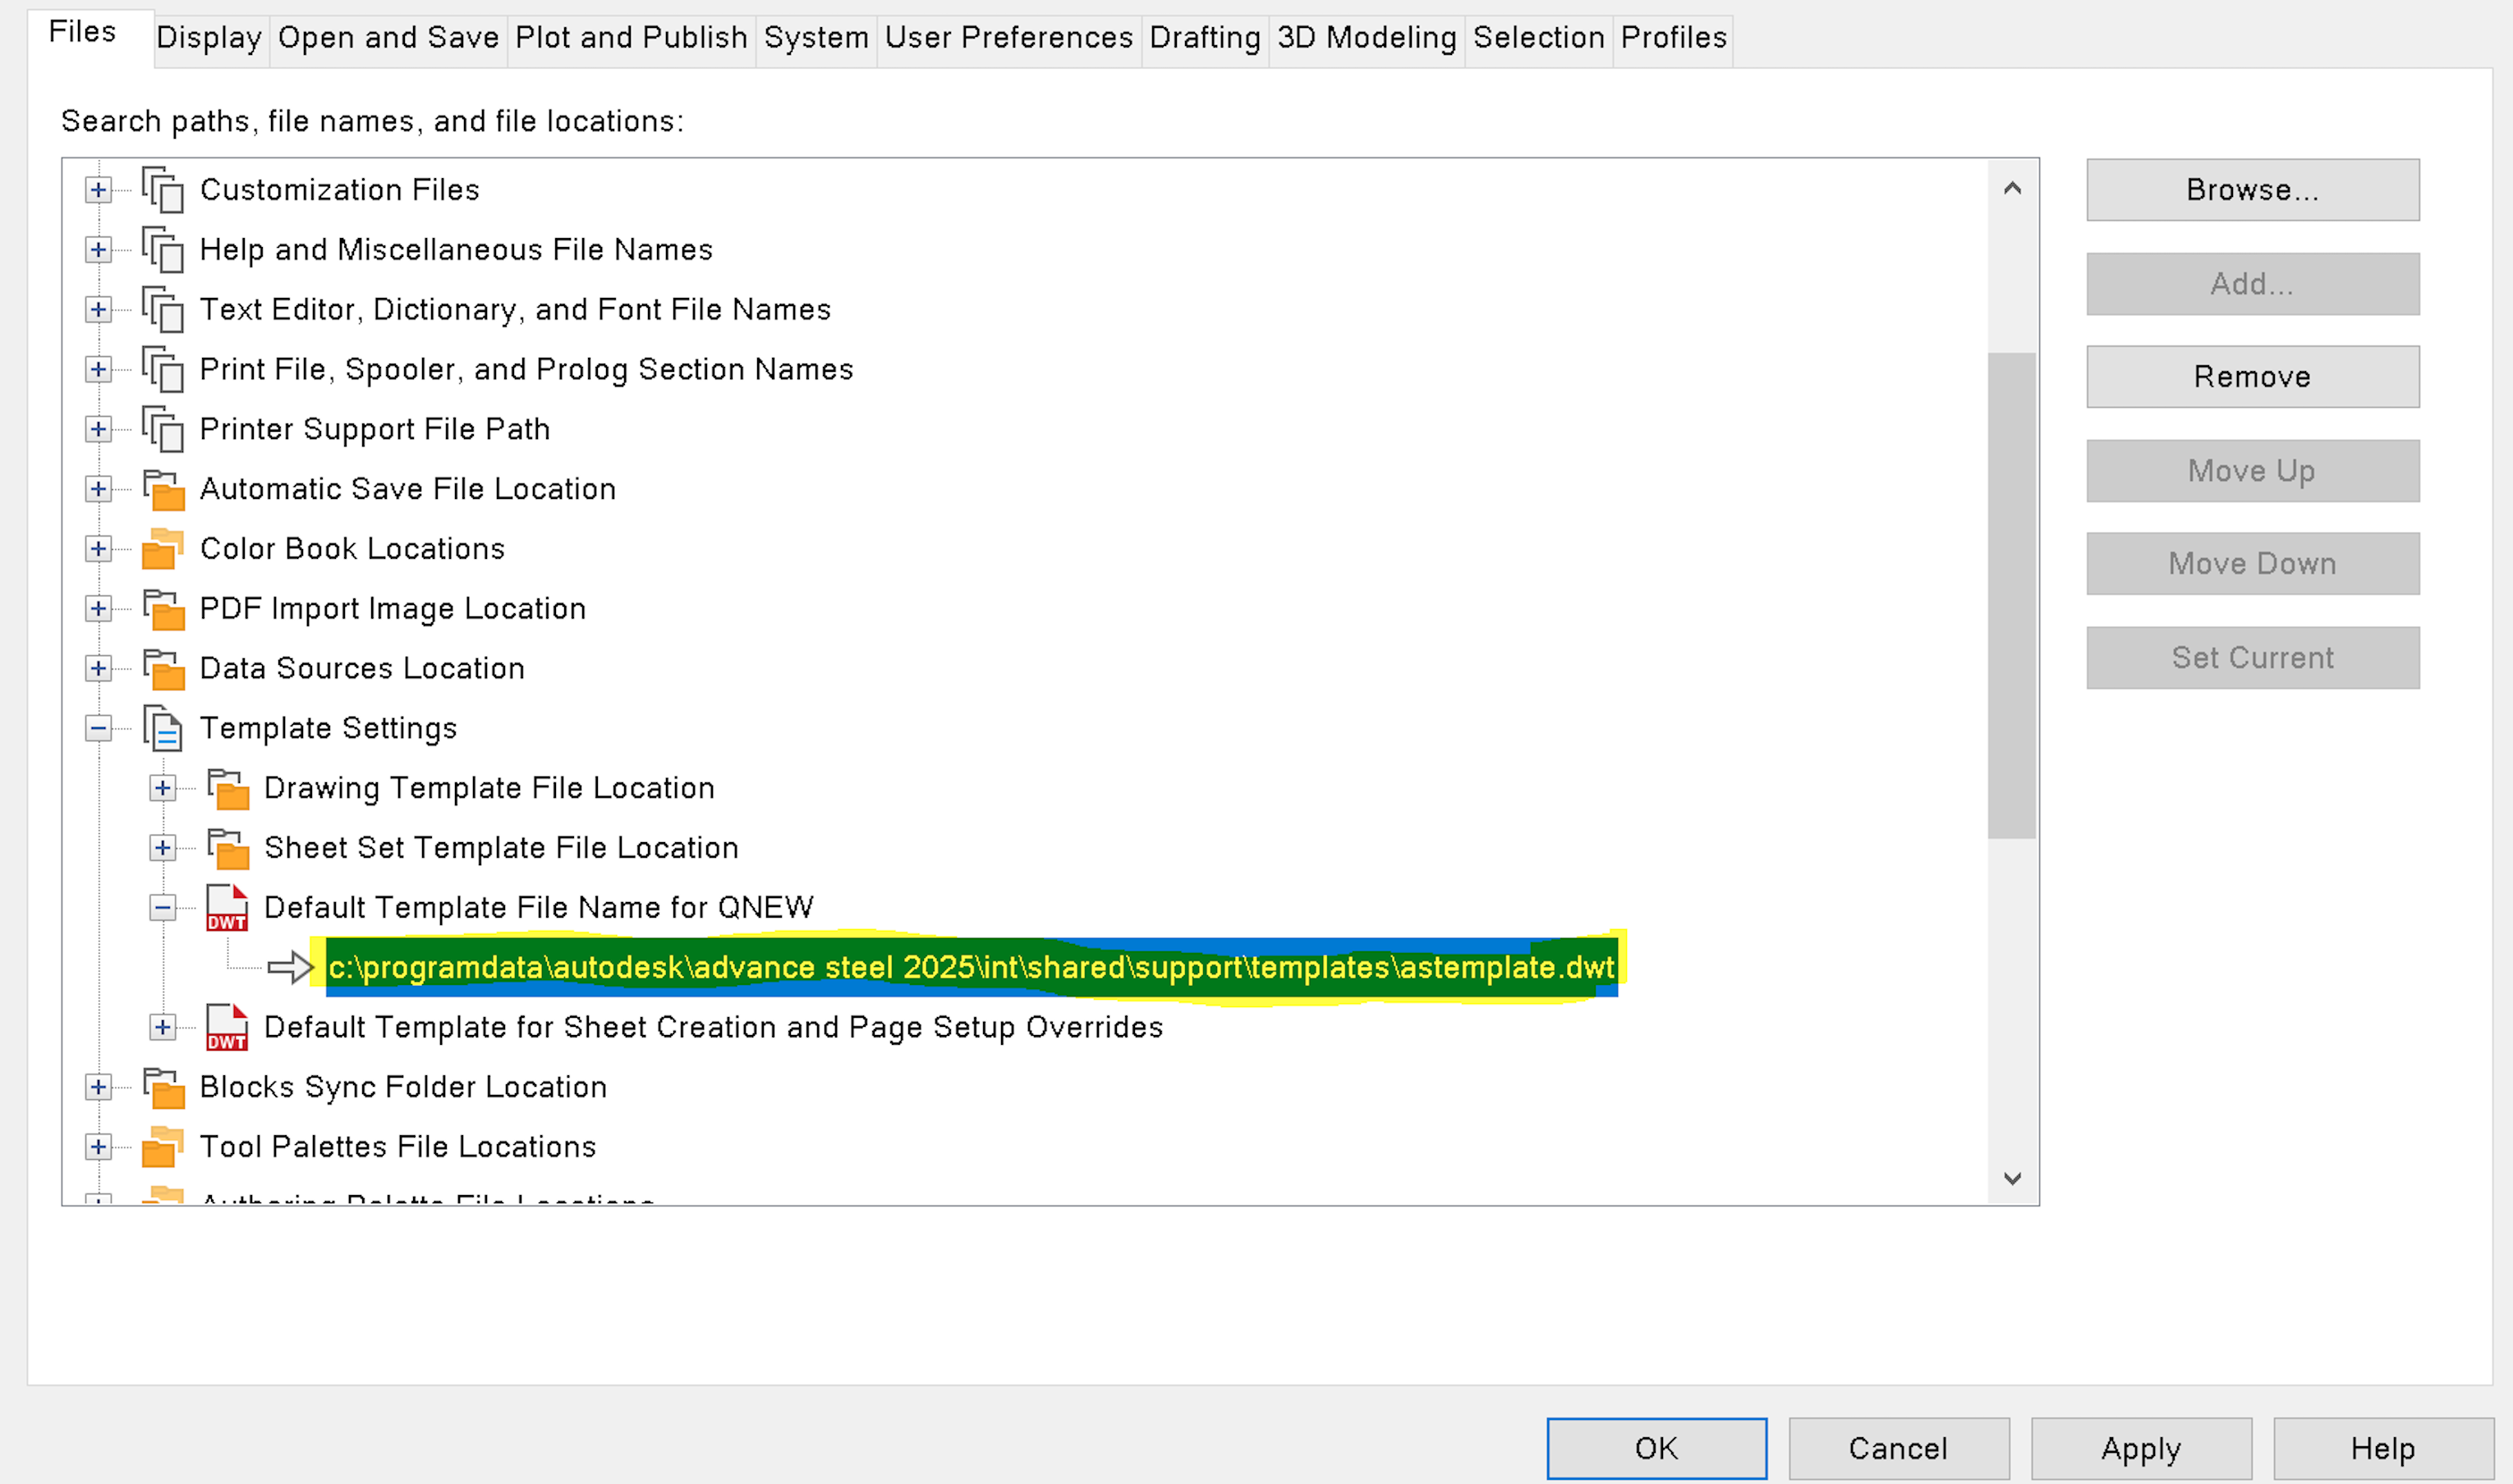The width and height of the screenshot is (2513, 1484).
Task: Collapse the Template Settings node
Action: [98, 728]
